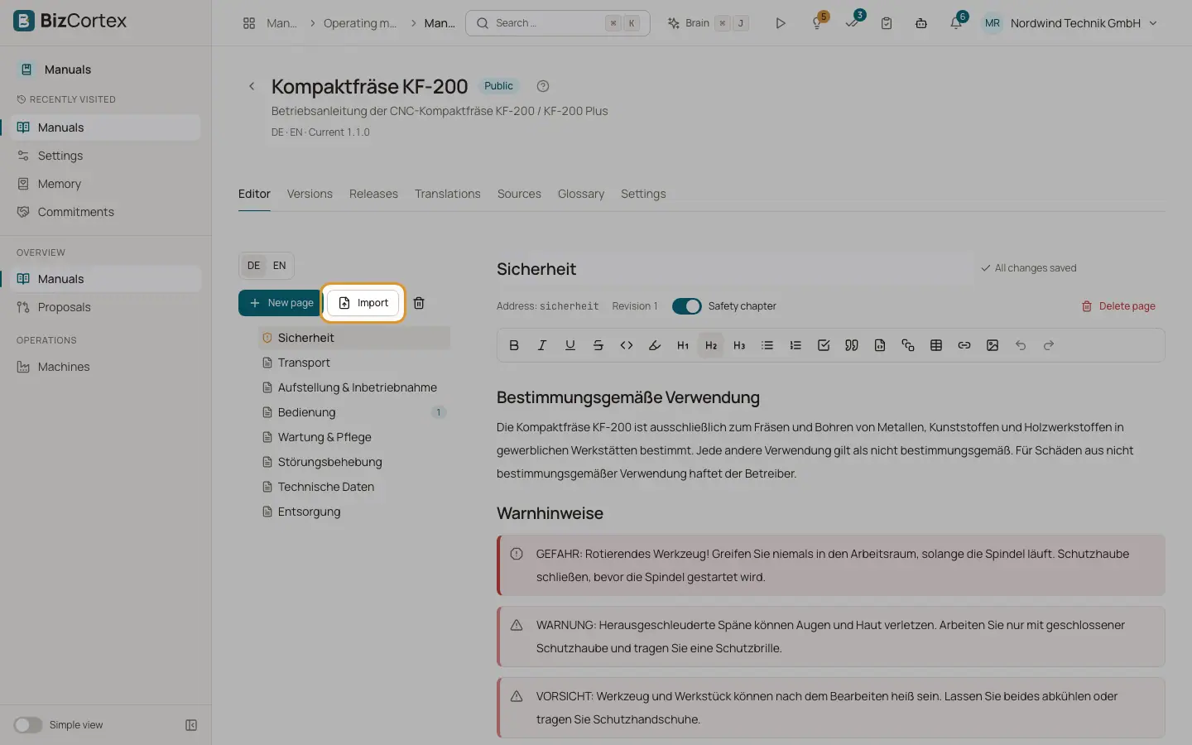Open the Nordwind Technik GmbH account dropdown
Image resolution: width=1192 pixels, height=745 pixels.
[1069, 23]
